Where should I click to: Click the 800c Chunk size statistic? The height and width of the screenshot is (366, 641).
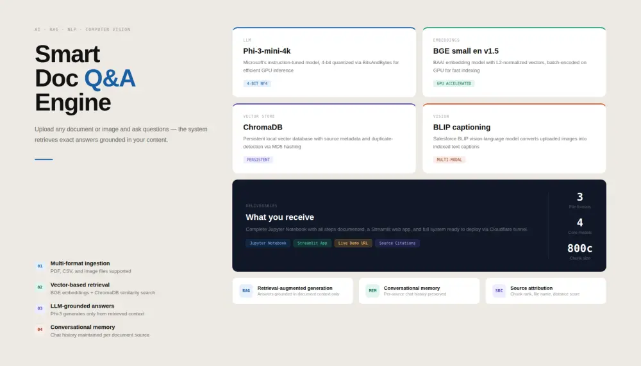(x=579, y=252)
